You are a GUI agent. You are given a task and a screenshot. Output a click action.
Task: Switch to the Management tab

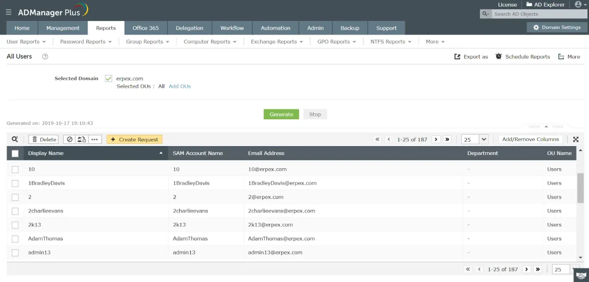[63, 28]
